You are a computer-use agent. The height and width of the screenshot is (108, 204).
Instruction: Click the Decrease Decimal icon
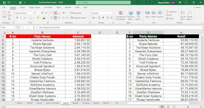pyautogui.click(x=111, y=18)
